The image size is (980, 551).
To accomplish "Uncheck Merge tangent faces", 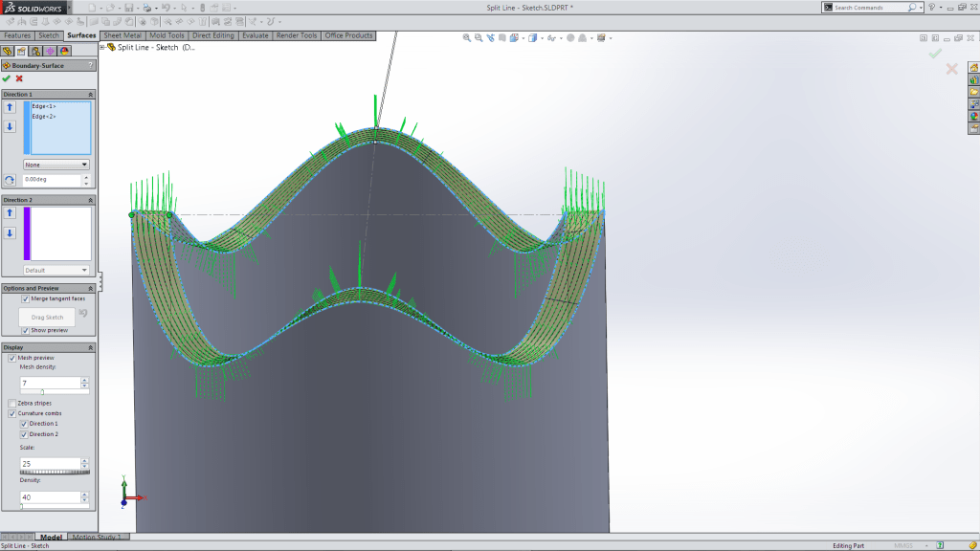I will [25, 298].
